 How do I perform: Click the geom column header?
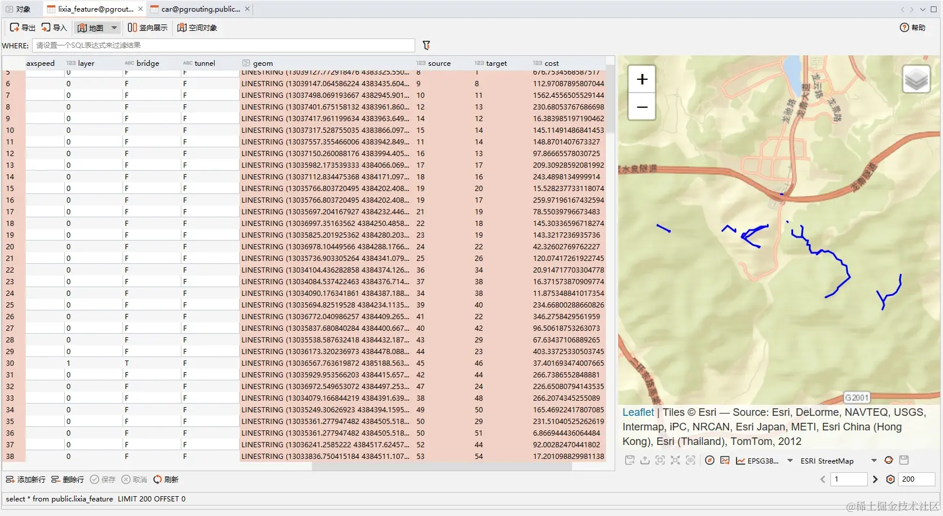coord(326,63)
